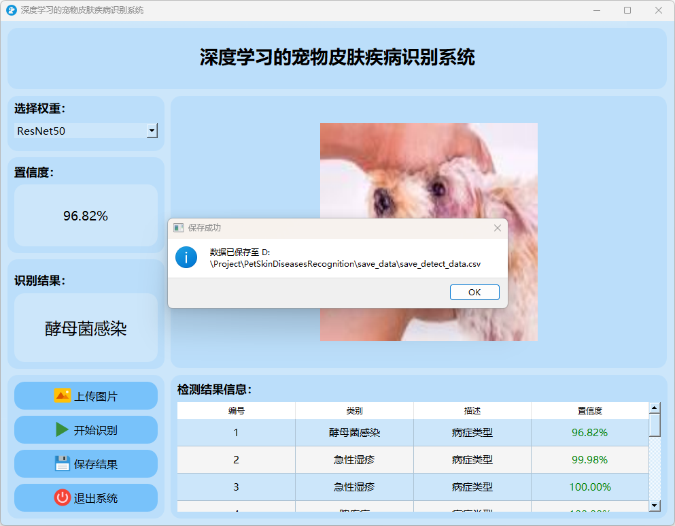Click the 退出系统 button label
This screenshot has height=526, width=675.
point(96,498)
